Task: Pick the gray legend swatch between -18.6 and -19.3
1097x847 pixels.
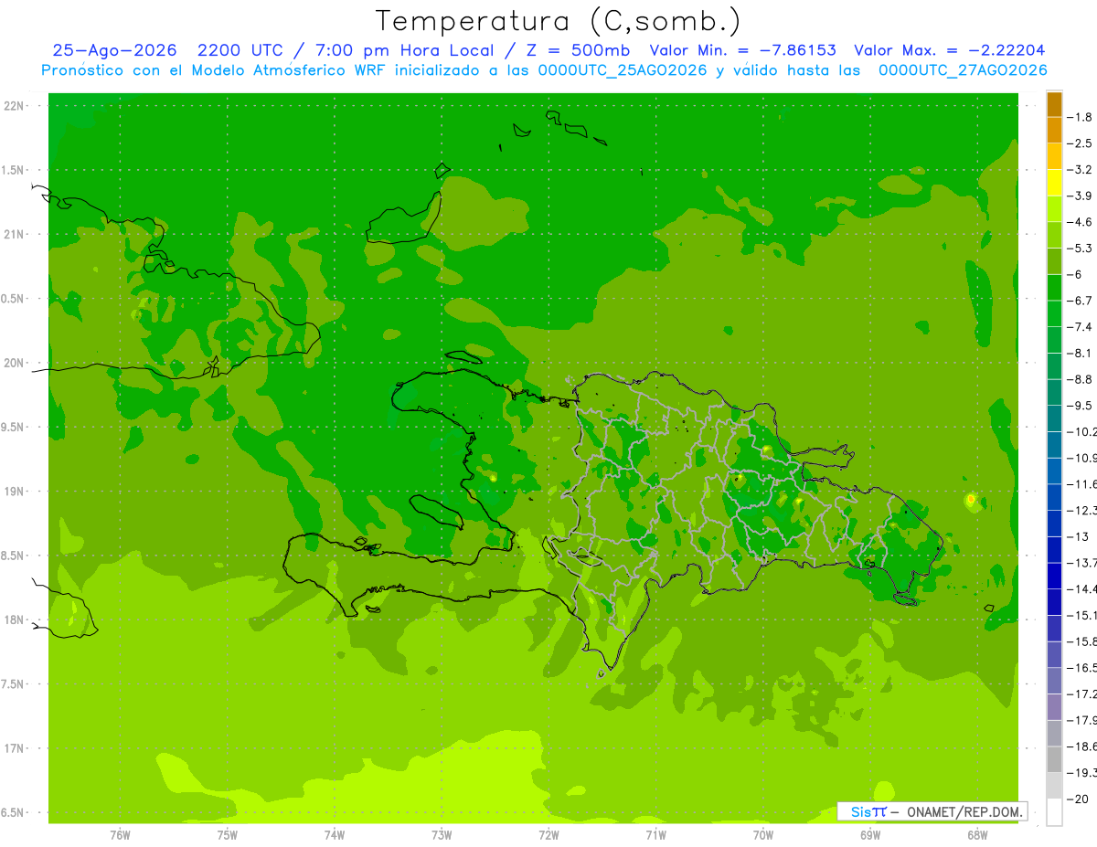Action: 1054,759
